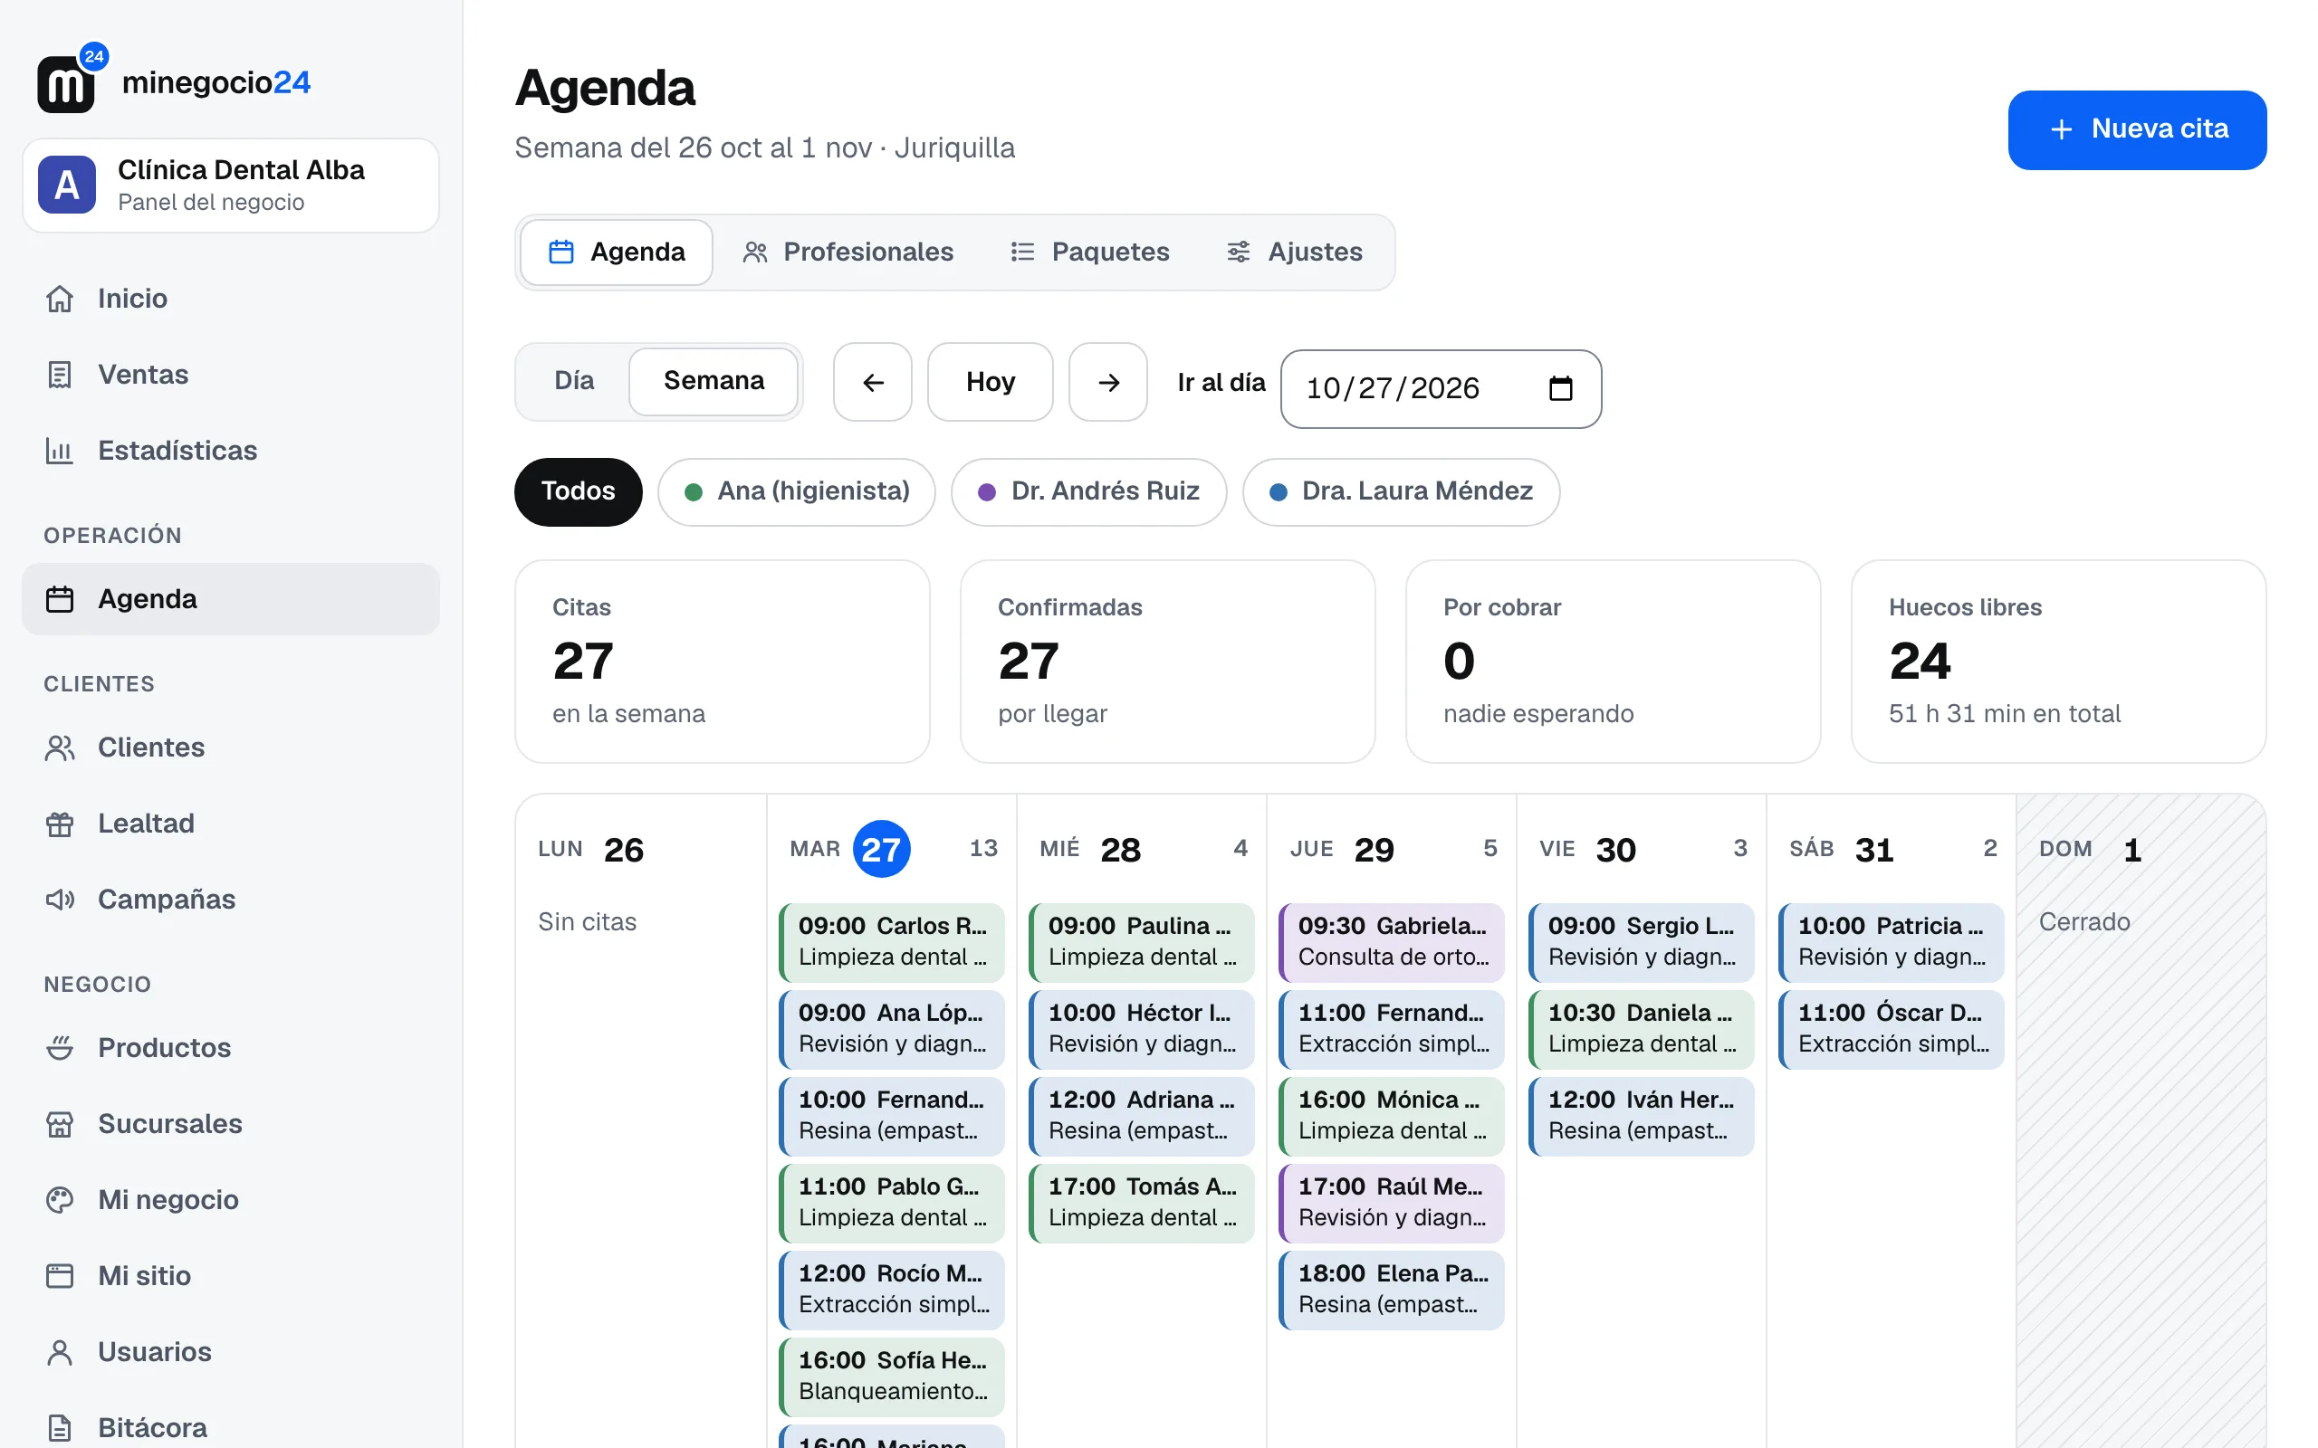Open Campañas megaphone icon

click(x=60, y=900)
